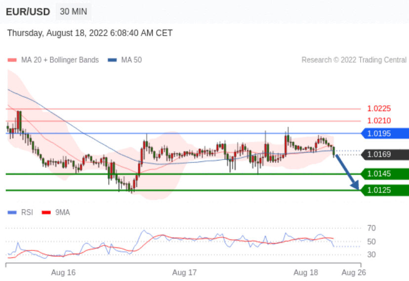This screenshot has width=409, height=281.
Task: Click the MA 20 + Bollinger Bands label
Action: click(60, 60)
